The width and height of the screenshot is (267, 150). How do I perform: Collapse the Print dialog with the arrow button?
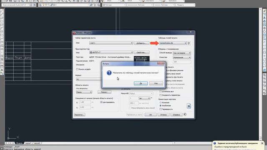click(x=185, y=115)
